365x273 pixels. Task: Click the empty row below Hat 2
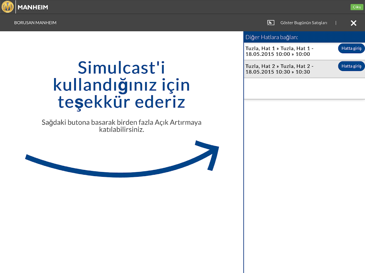click(x=304, y=88)
